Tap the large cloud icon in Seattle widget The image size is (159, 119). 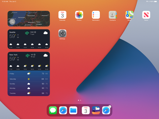(x=46, y=33)
